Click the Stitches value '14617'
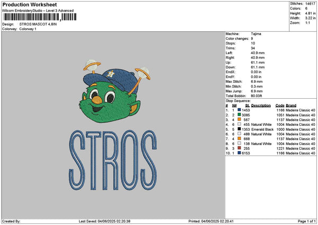This screenshot has width=318, height=225. coord(310,4)
